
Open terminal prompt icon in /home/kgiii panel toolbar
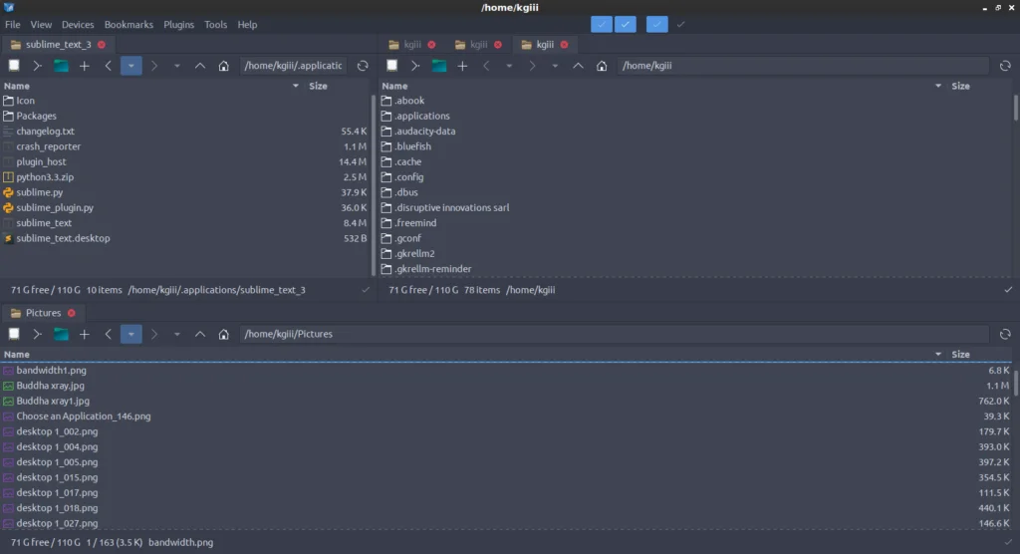pos(415,65)
